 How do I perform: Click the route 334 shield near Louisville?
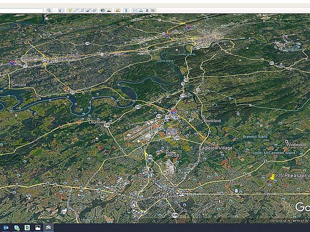click(x=107, y=125)
